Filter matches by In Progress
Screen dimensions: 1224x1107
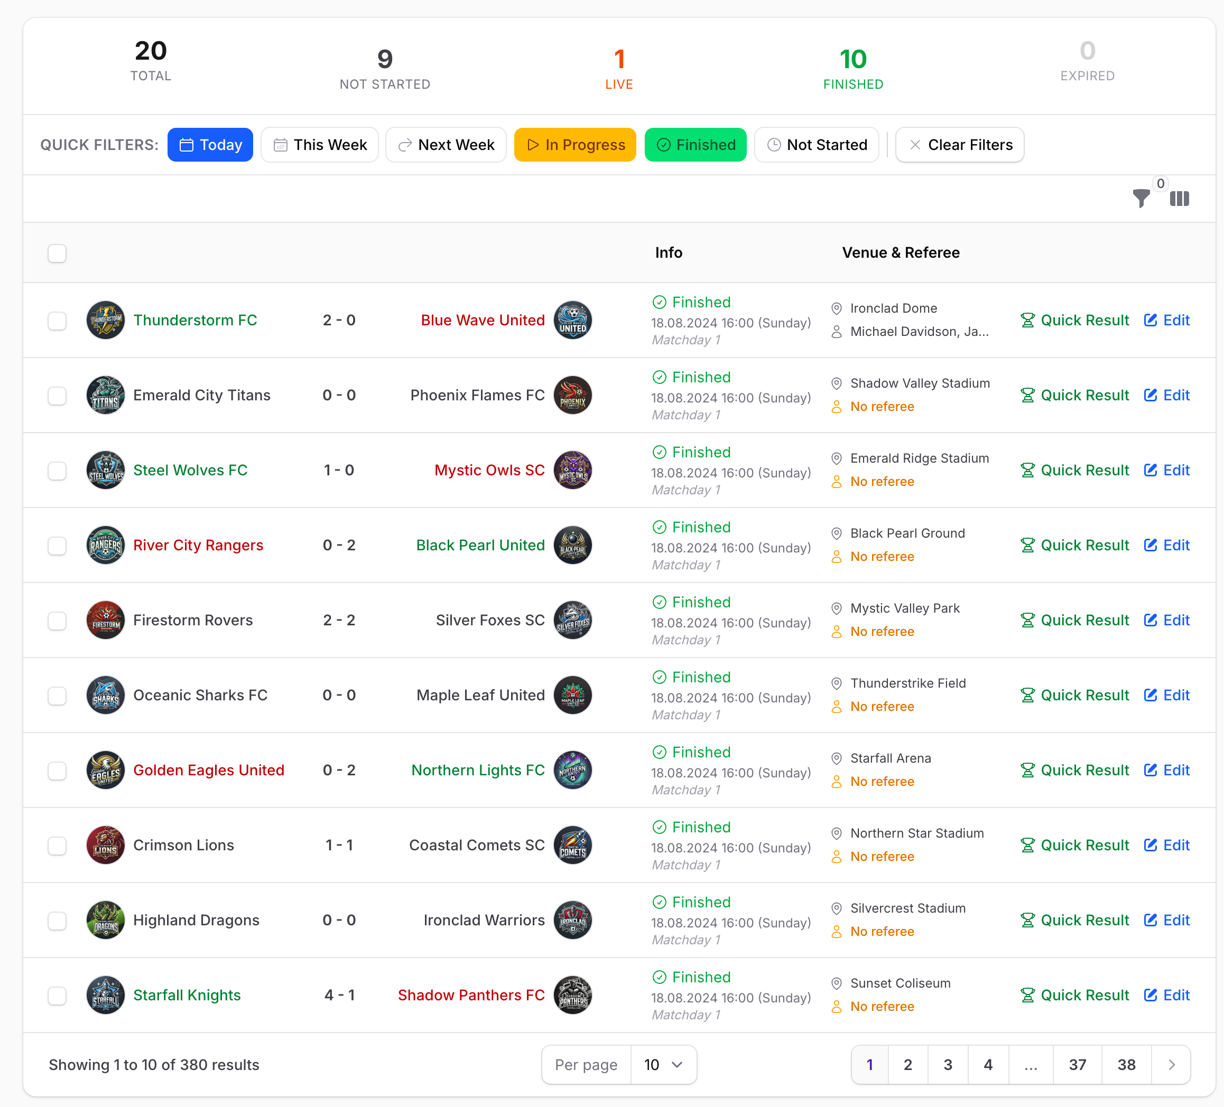(x=575, y=144)
